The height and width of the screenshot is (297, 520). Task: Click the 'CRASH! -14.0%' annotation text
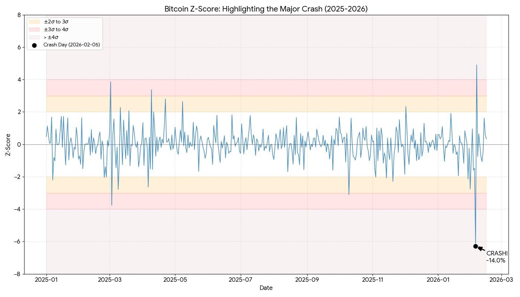tap(497, 257)
